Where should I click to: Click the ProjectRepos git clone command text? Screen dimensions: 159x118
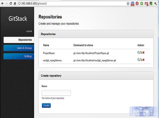point(91,53)
